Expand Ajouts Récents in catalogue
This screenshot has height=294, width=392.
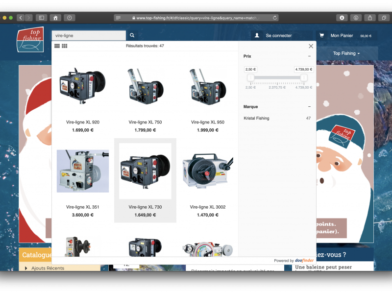tap(48, 268)
